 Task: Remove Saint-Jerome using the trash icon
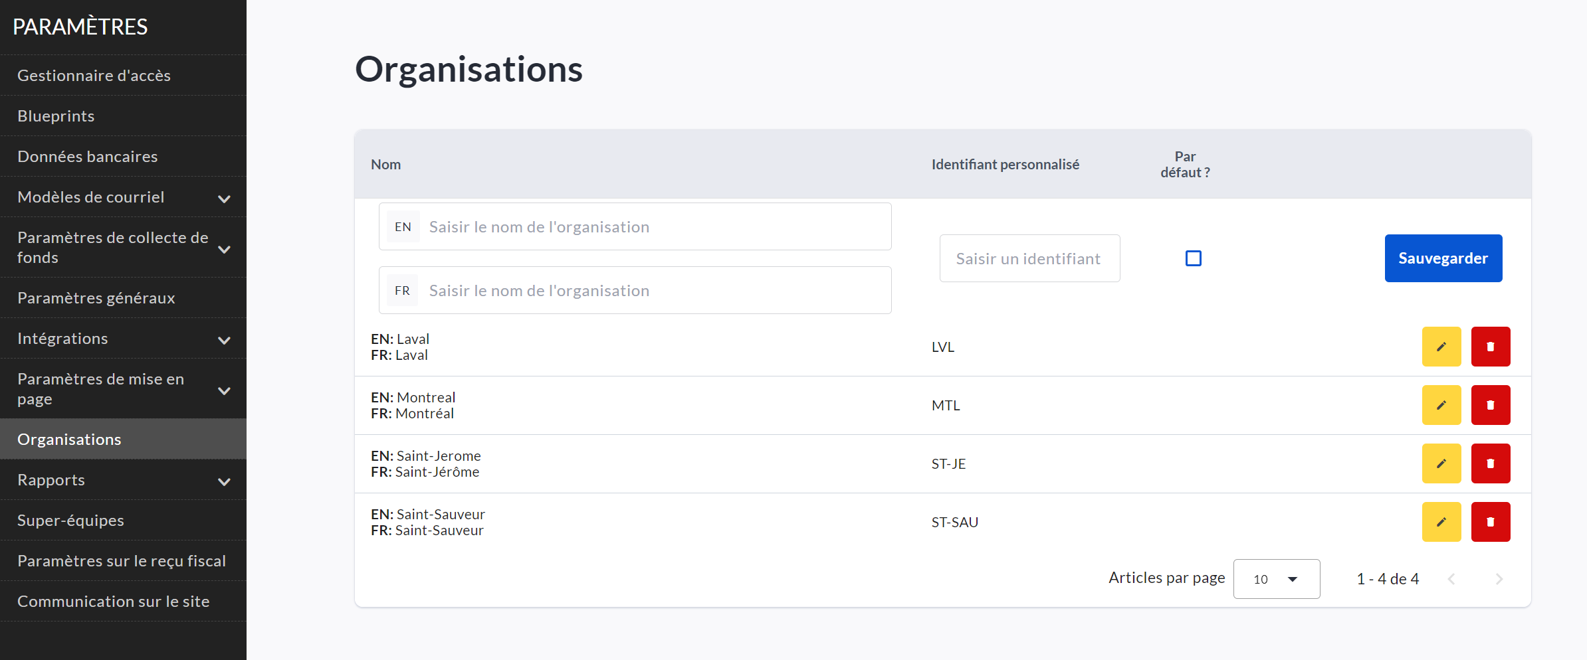[x=1490, y=463]
